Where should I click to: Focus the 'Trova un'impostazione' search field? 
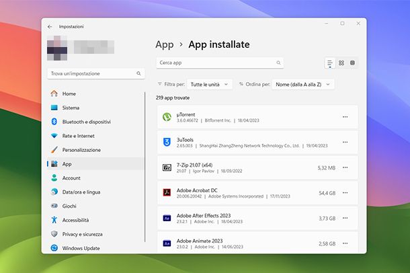coord(96,73)
